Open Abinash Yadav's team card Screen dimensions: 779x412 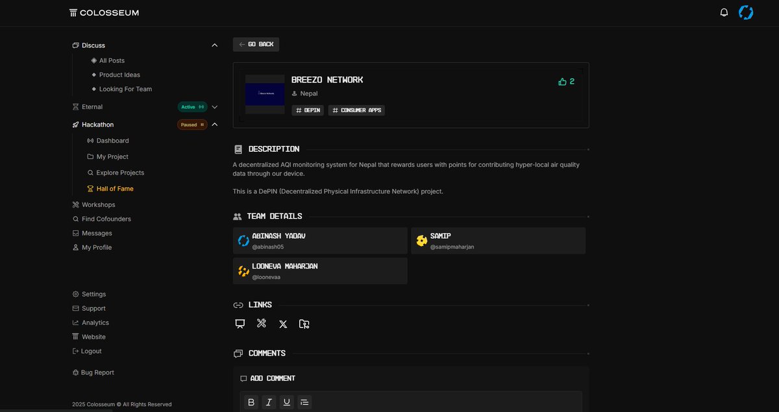[320, 241]
